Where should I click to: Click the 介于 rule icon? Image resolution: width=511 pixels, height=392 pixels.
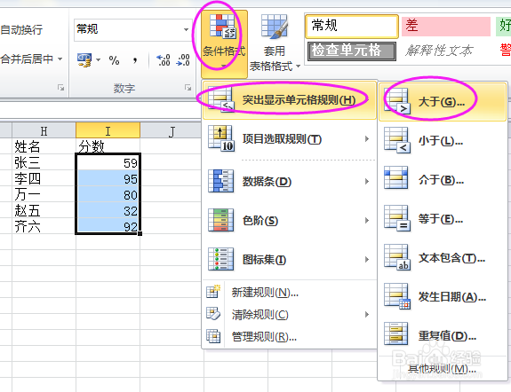point(396,177)
